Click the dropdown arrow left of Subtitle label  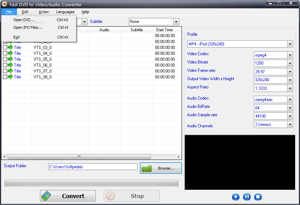84,22
